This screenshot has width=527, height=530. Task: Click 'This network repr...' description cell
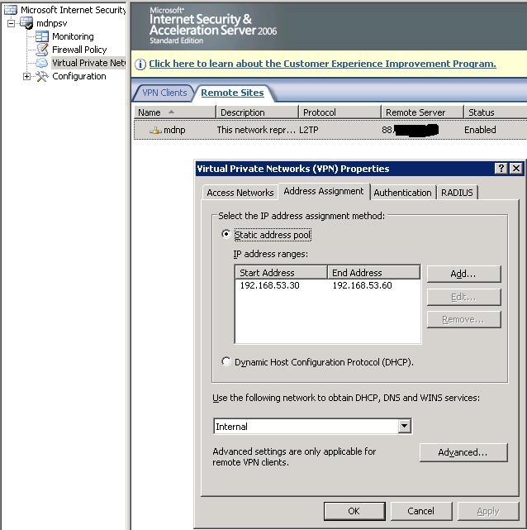tap(256, 130)
